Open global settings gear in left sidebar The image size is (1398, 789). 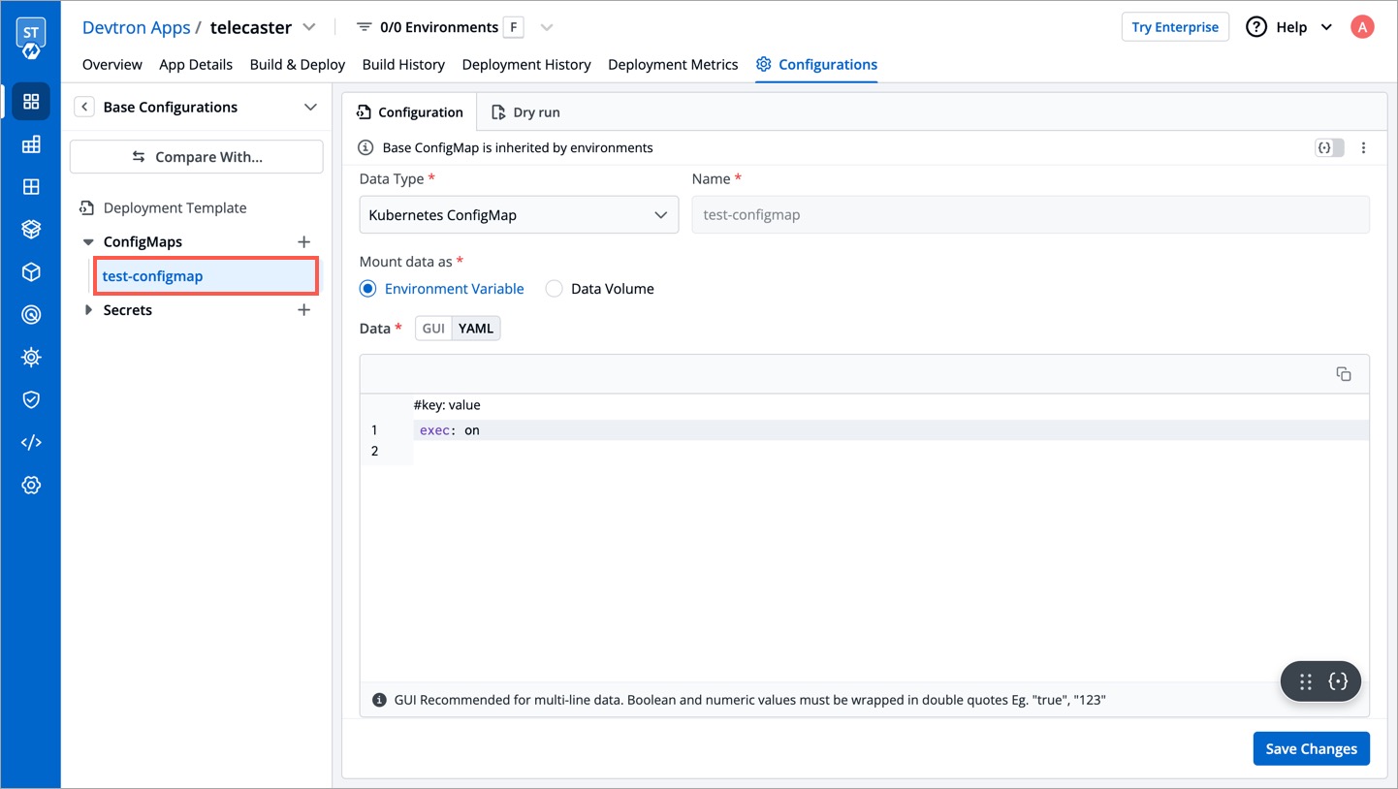click(31, 485)
